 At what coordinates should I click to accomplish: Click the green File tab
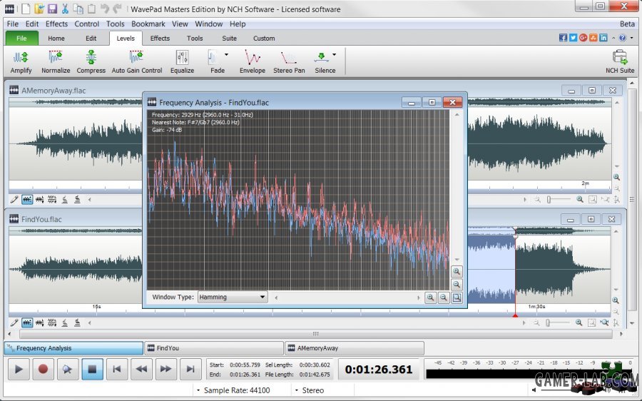coord(21,38)
